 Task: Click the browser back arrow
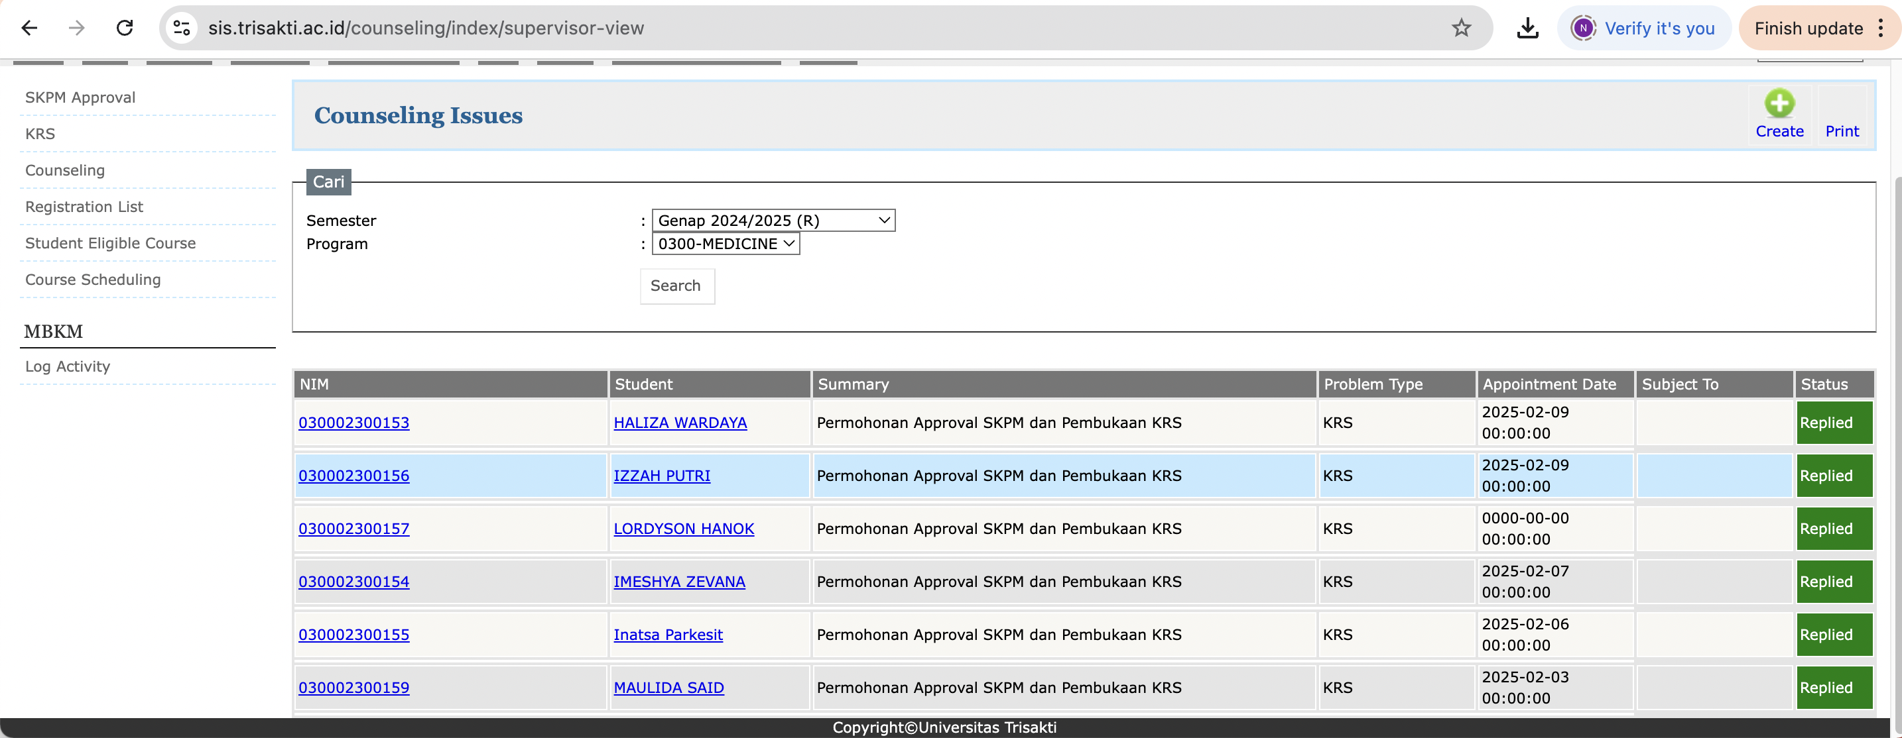point(30,28)
